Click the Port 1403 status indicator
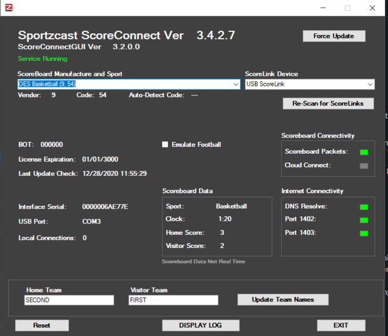388x336 pixels. (364, 233)
